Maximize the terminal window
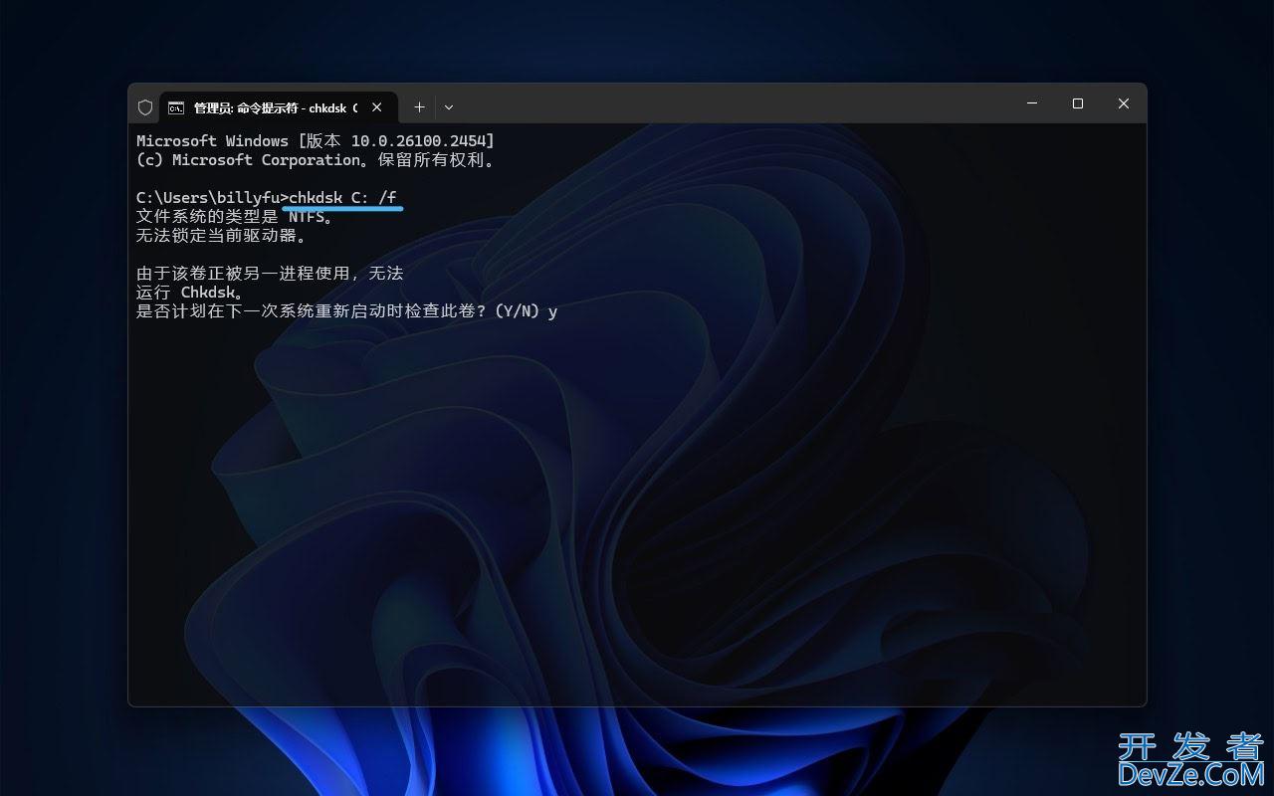1274x796 pixels. [1078, 103]
